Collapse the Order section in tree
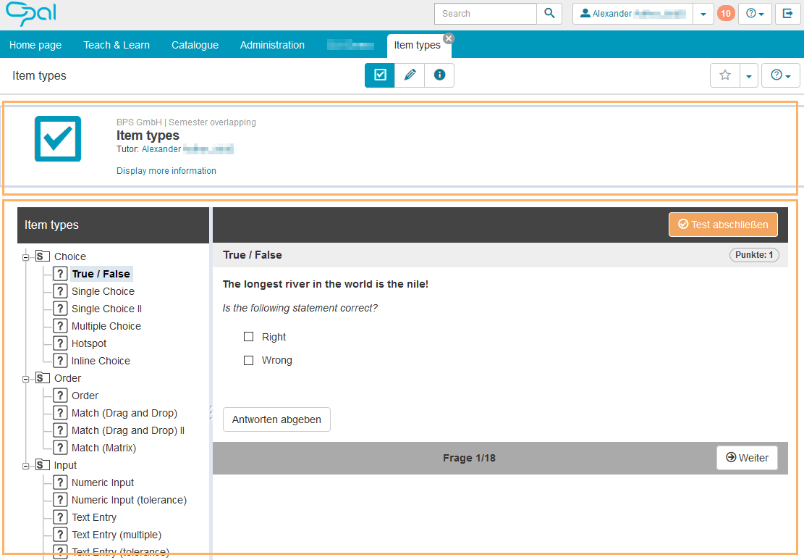 (x=26, y=378)
